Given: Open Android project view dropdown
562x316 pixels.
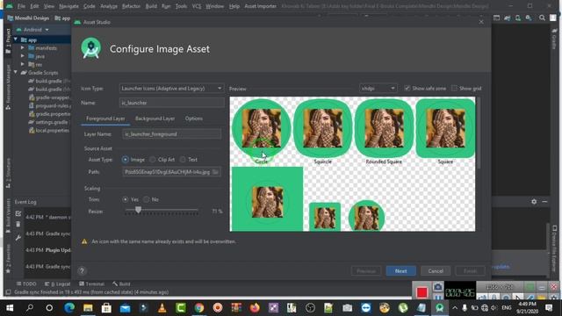Looking at the screenshot, I should coord(32,30).
